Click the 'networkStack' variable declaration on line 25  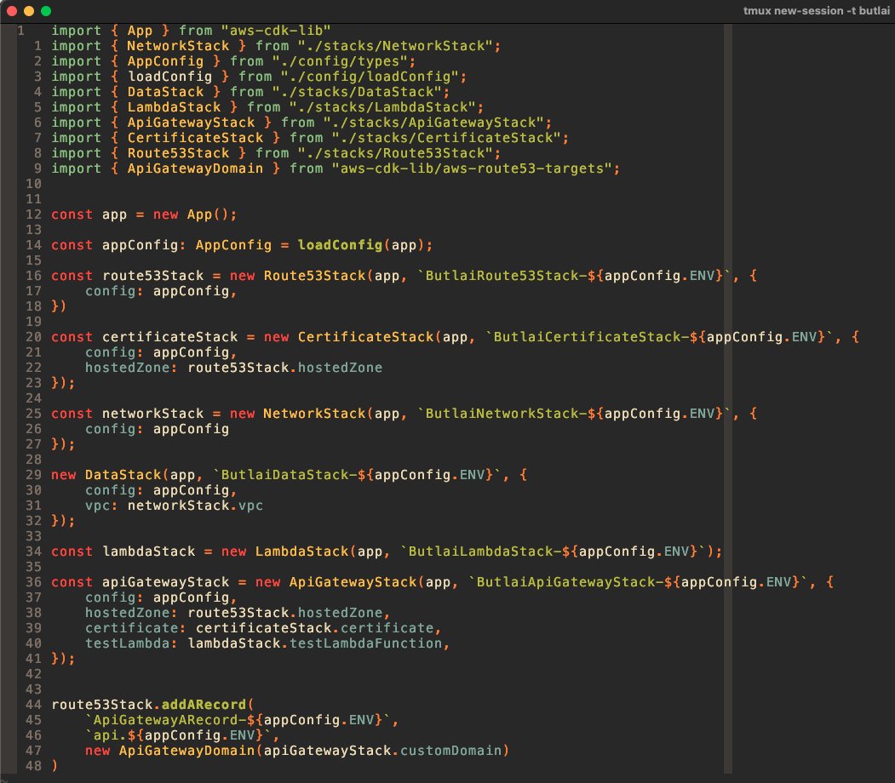pyautogui.click(x=152, y=414)
